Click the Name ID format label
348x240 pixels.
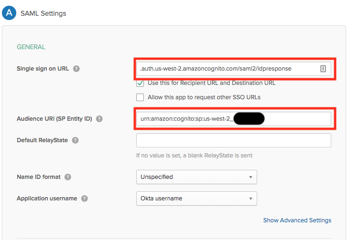pyautogui.click(x=39, y=177)
